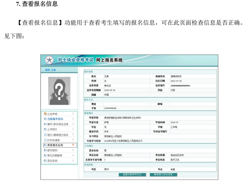Screen dimensions: 247x186
Task: Click the 修改密码 sidebar link
Action: pyautogui.click(x=52, y=151)
